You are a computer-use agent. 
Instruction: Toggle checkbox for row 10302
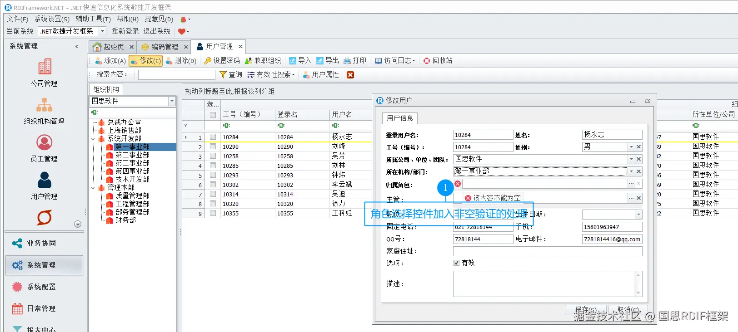click(x=213, y=185)
